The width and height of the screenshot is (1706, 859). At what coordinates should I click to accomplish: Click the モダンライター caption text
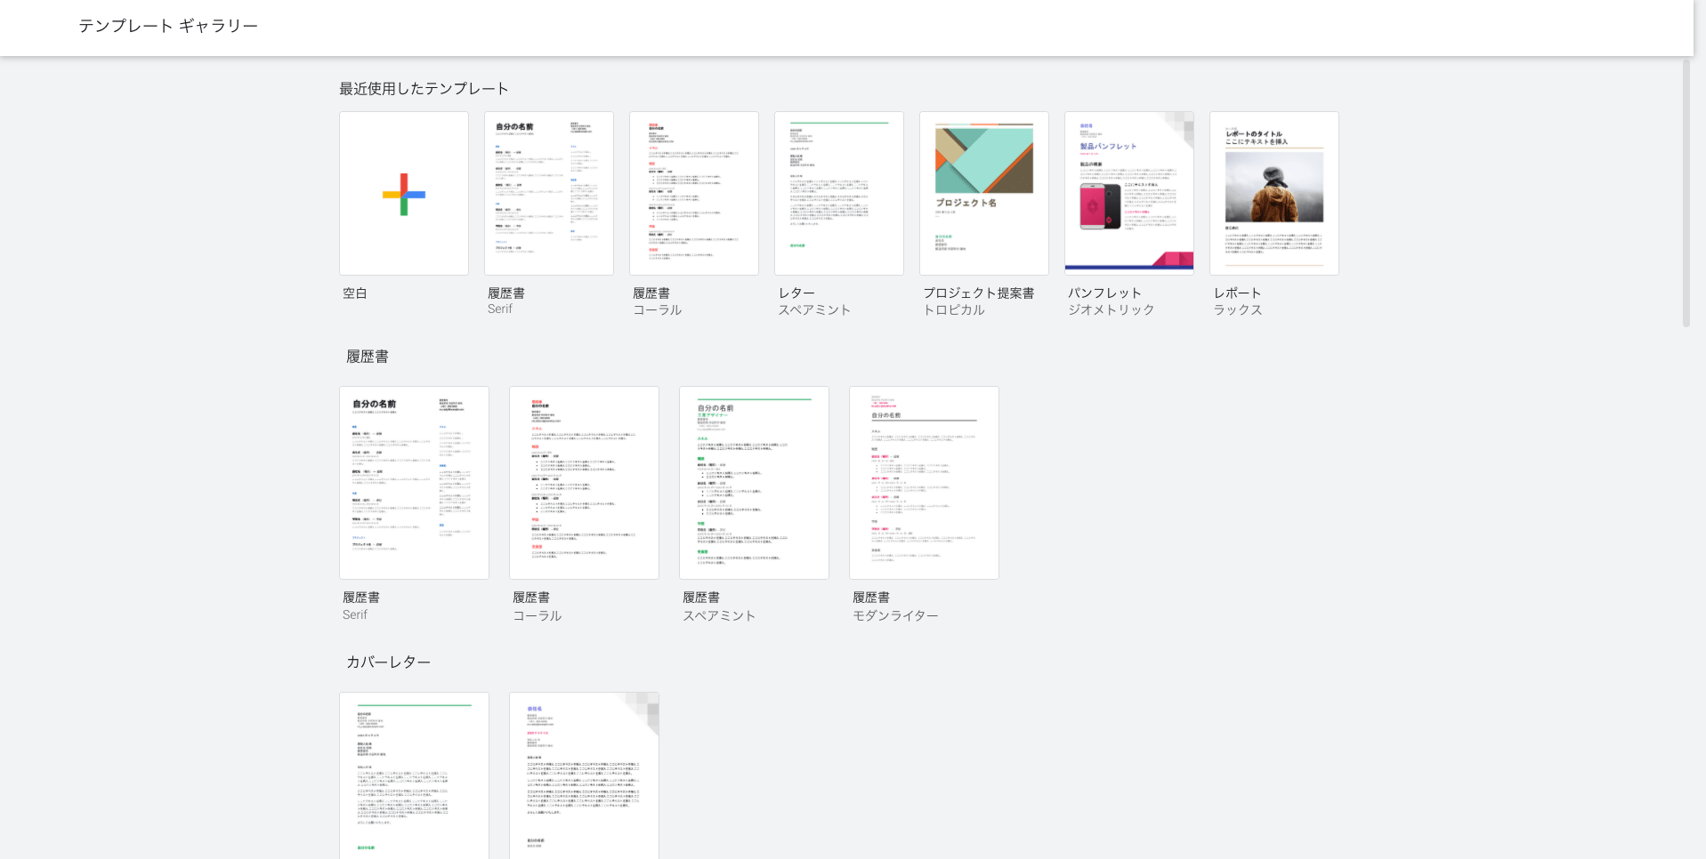(x=895, y=615)
